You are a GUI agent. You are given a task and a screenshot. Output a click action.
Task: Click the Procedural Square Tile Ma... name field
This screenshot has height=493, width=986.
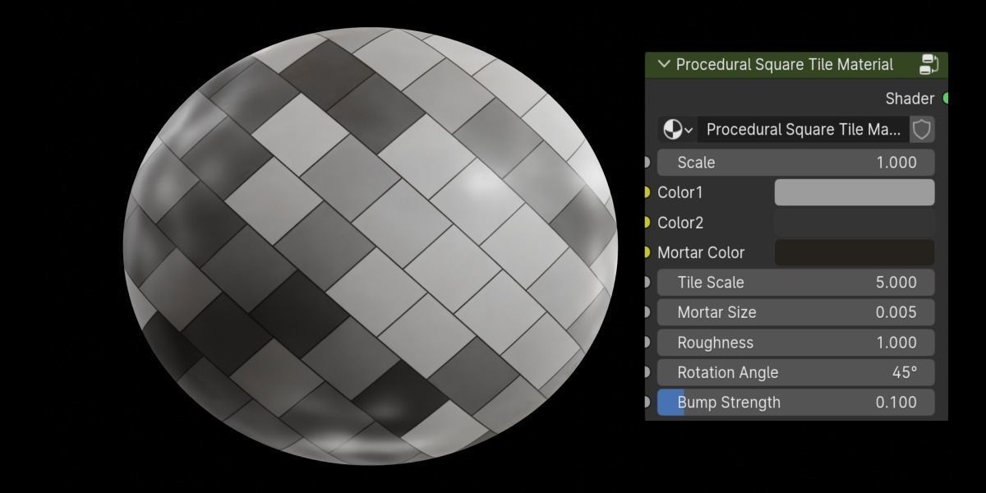[x=803, y=129]
